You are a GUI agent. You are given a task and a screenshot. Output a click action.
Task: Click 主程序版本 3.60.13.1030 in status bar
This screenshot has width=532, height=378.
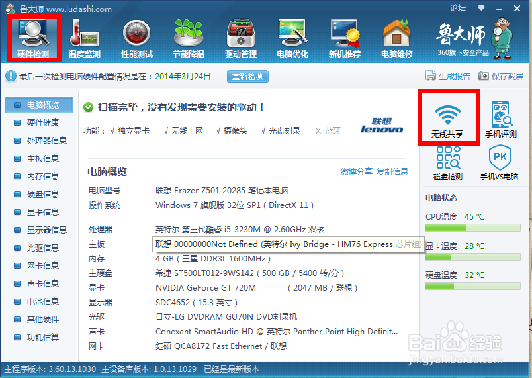[x=50, y=369]
